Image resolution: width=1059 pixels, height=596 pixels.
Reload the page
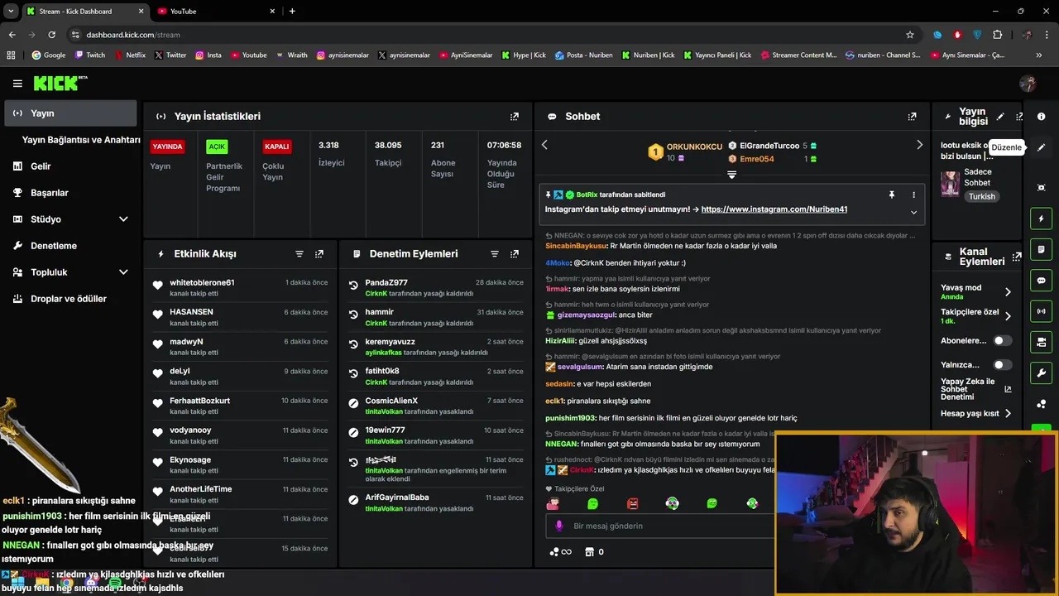51,35
